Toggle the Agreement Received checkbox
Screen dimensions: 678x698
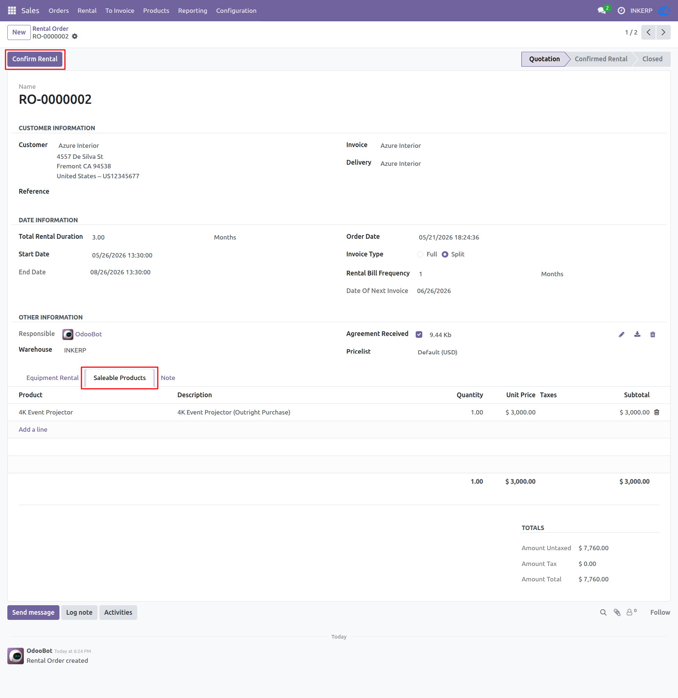[x=419, y=335]
